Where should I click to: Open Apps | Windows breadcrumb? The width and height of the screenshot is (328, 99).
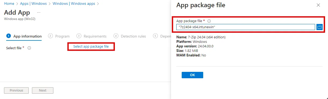[33, 4]
